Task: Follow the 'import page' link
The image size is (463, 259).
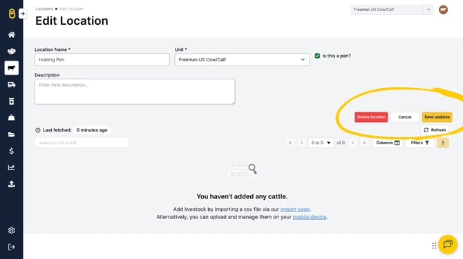Action: point(294,209)
